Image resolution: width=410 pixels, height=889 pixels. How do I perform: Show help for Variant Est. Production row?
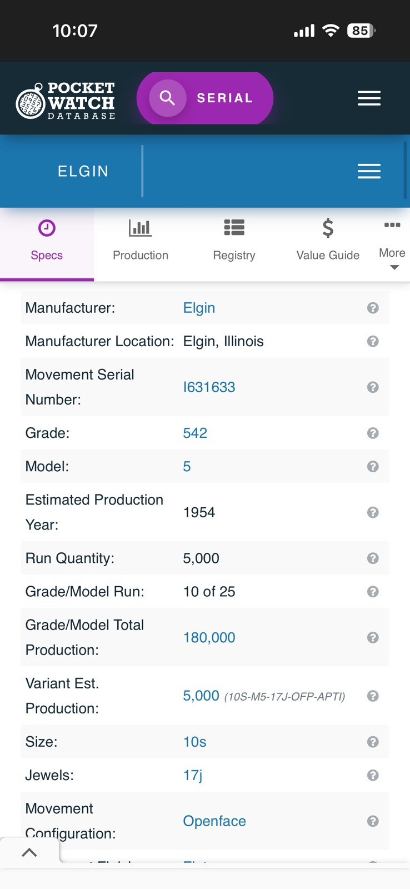point(373,696)
